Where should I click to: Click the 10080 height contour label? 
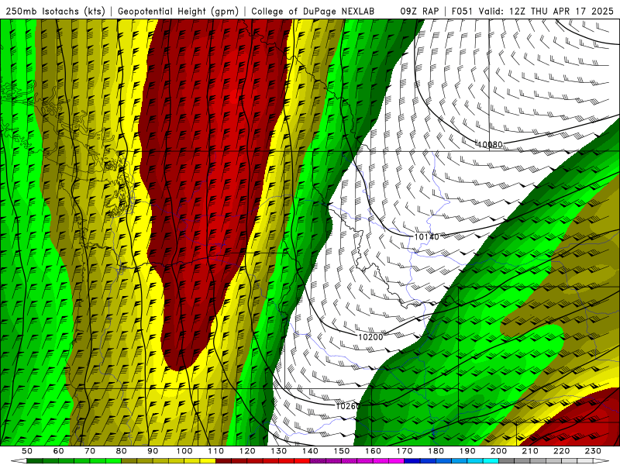point(490,145)
